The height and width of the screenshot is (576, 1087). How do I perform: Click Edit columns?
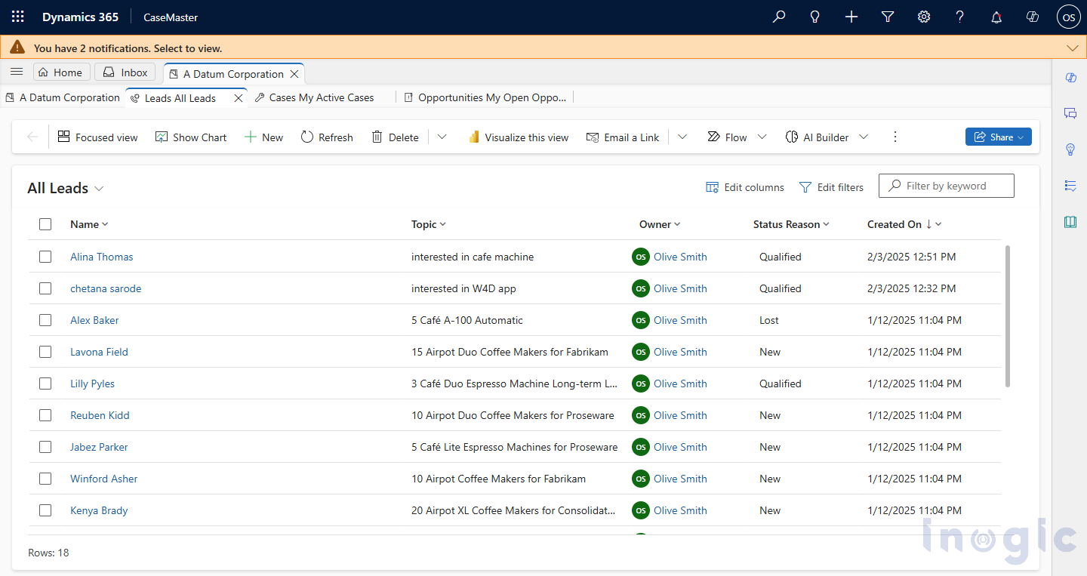[745, 187]
